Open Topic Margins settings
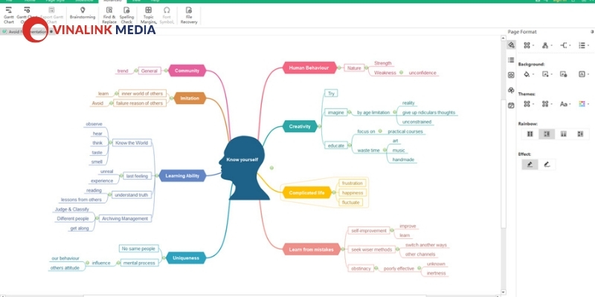 (148, 15)
